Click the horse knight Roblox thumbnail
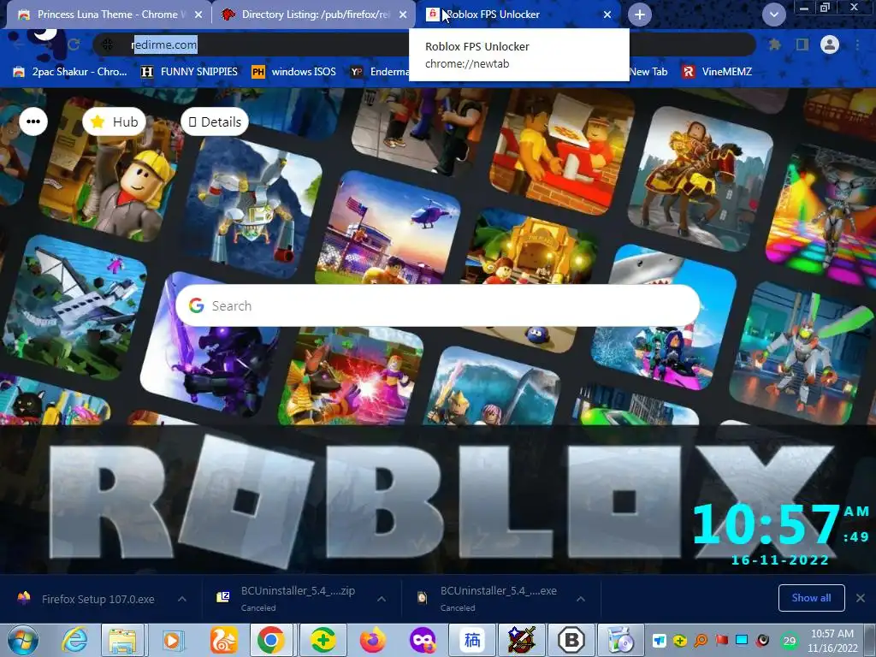Viewport: 876px width, 657px height. (x=700, y=179)
